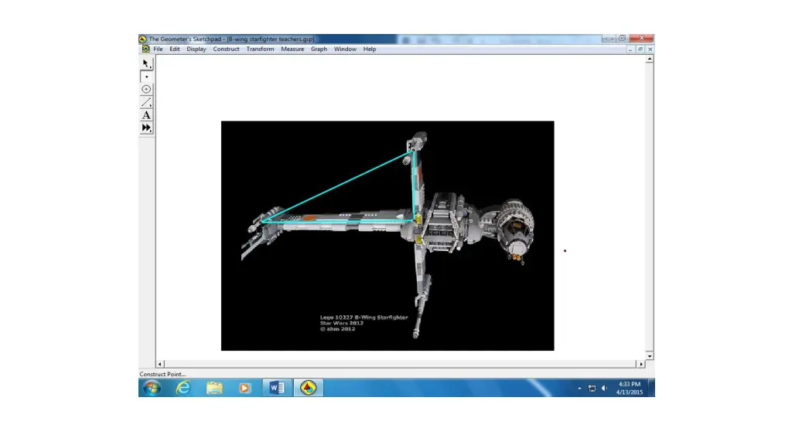Open the Construct menu

coord(226,49)
